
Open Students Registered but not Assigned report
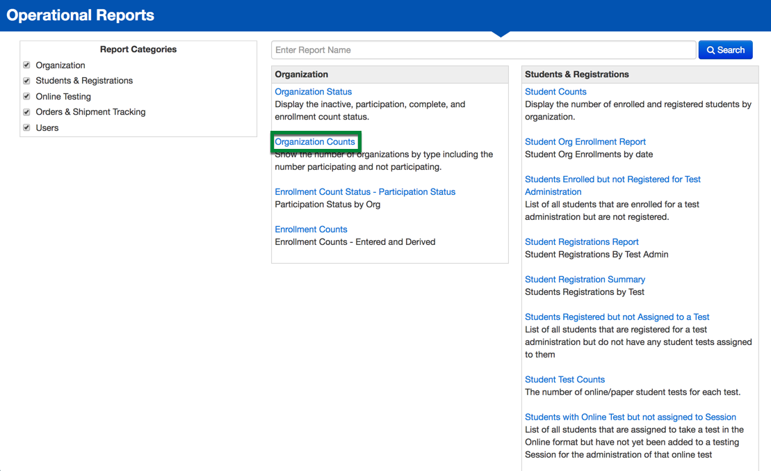tap(617, 317)
